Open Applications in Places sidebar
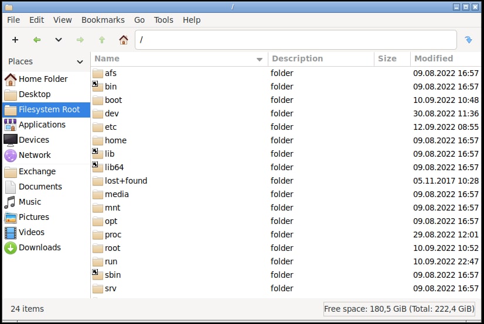Image resolution: width=484 pixels, height=324 pixels. [46, 125]
